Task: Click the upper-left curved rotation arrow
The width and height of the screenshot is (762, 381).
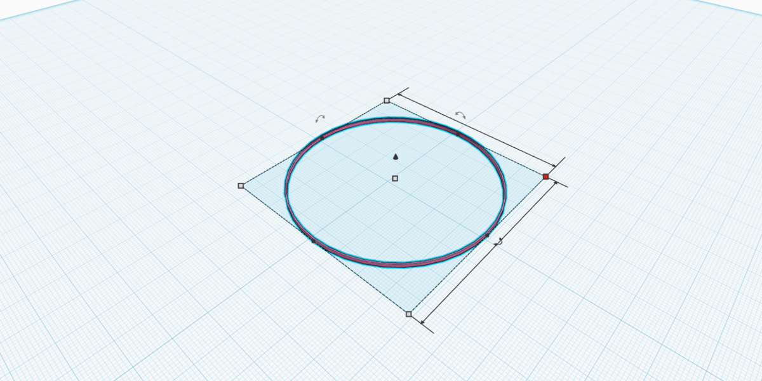Action: (x=321, y=118)
